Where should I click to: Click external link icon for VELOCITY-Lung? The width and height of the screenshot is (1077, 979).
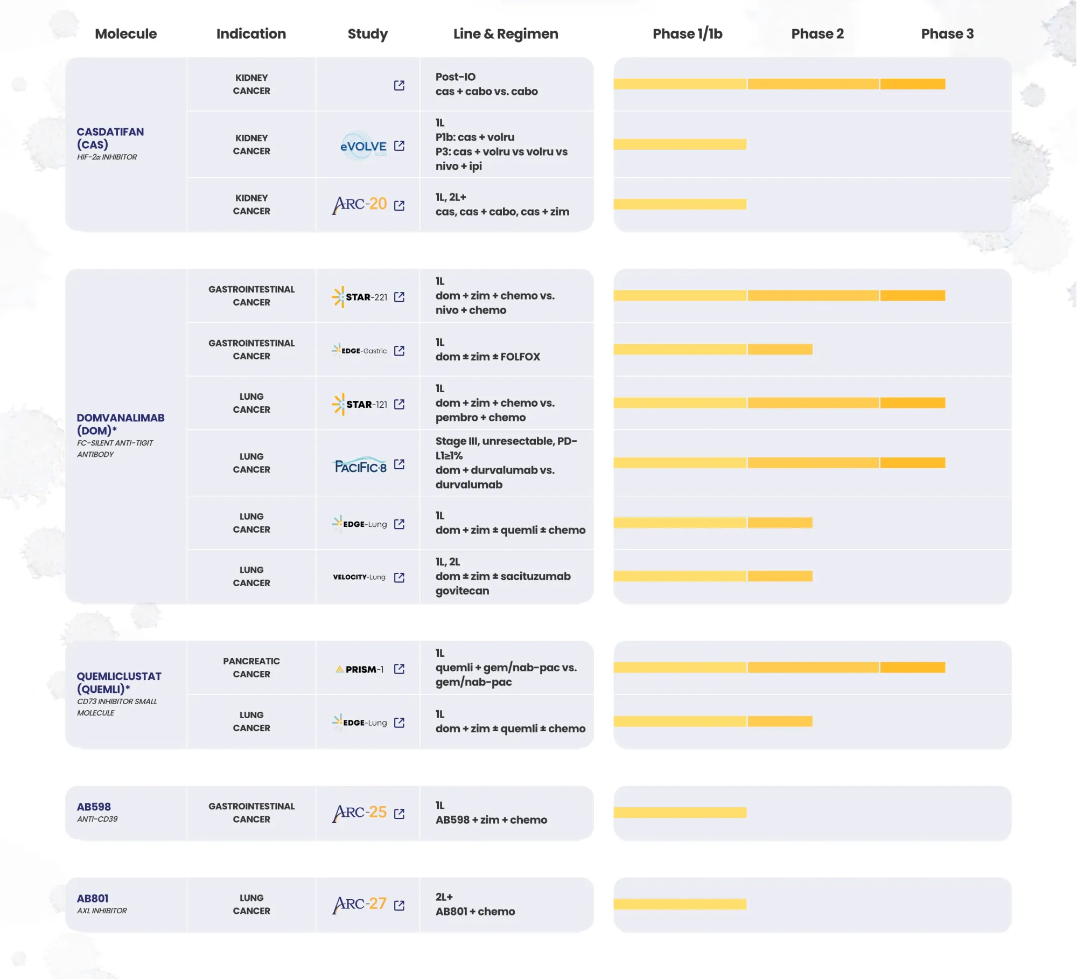(x=399, y=578)
